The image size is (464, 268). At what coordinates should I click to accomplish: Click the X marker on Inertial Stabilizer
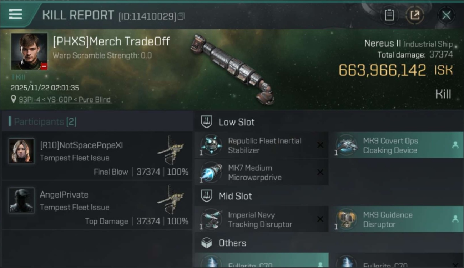coord(320,145)
